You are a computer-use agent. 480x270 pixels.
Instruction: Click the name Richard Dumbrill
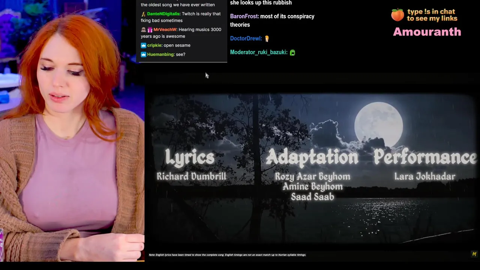pos(191,176)
